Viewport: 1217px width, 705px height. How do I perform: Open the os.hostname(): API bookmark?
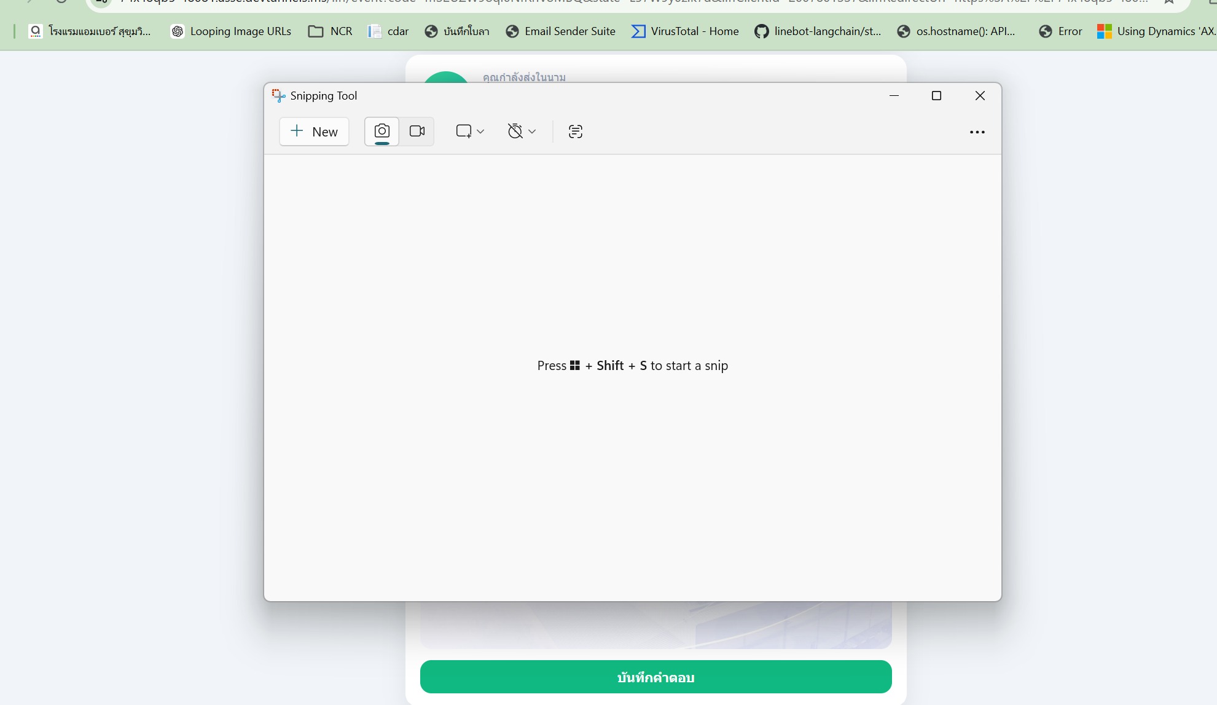(956, 31)
